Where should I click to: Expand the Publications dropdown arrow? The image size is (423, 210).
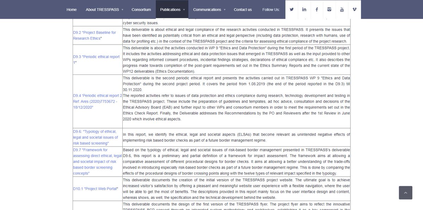pos(184,10)
